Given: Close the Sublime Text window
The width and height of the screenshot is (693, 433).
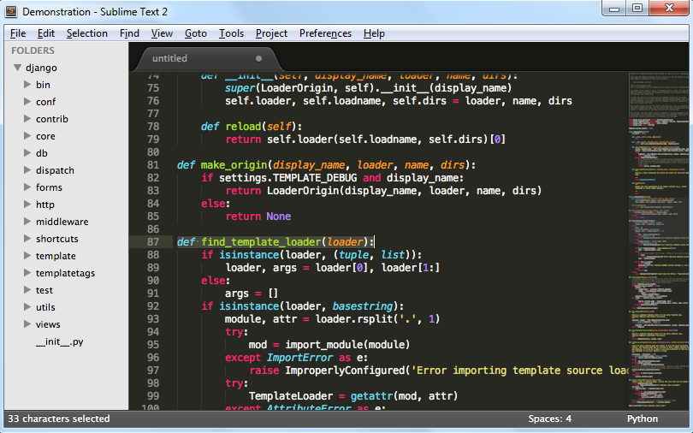Looking at the screenshot, I should pos(669,9).
